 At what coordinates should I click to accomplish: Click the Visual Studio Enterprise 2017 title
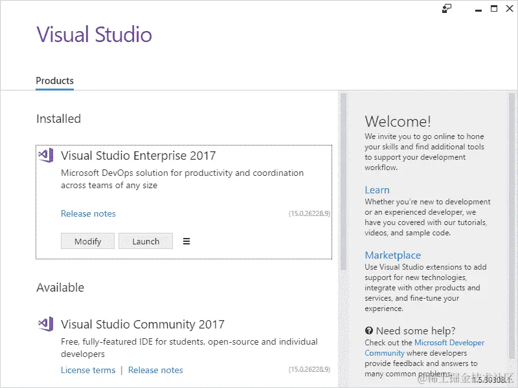pos(138,155)
